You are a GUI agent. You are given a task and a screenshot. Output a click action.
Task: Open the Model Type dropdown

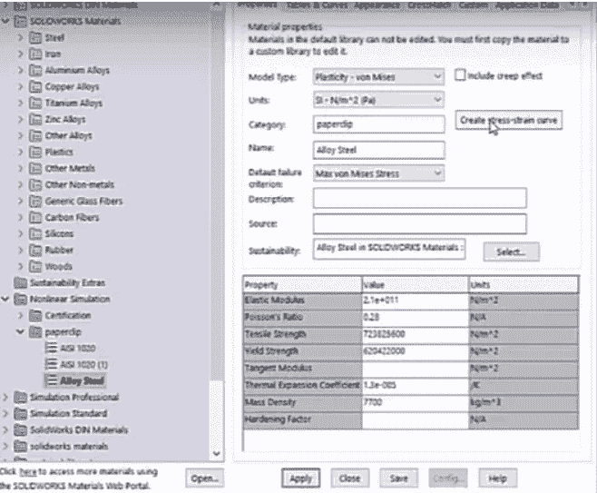coord(378,77)
